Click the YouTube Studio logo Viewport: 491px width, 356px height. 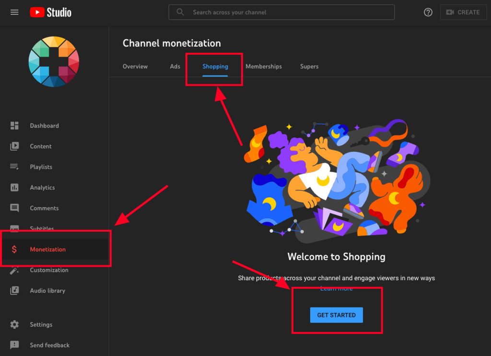coord(51,12)
